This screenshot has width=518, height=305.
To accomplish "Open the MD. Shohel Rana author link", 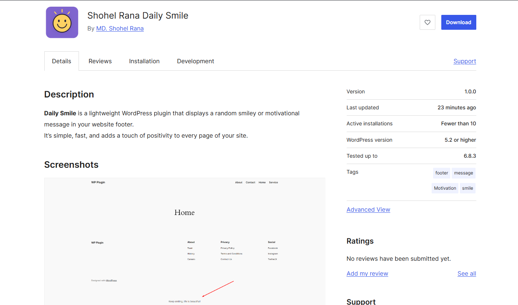I will 120,29.
